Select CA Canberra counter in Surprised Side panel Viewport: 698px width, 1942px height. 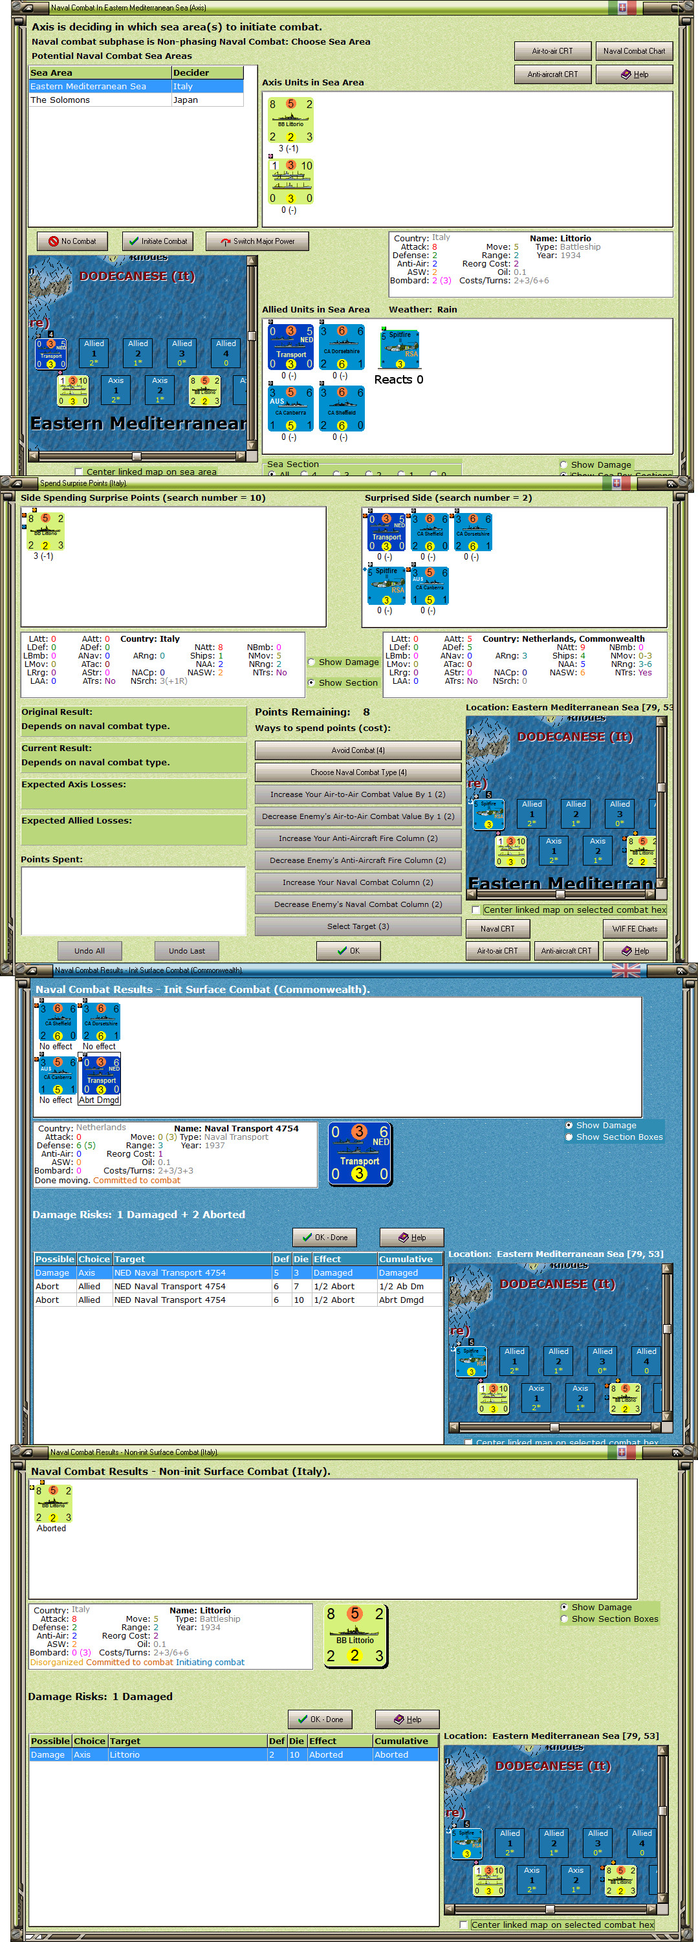point(430,585)
